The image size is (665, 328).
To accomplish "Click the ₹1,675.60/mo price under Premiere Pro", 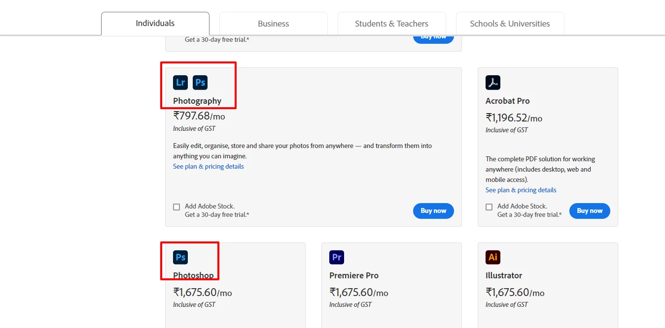I will [359, 293].
